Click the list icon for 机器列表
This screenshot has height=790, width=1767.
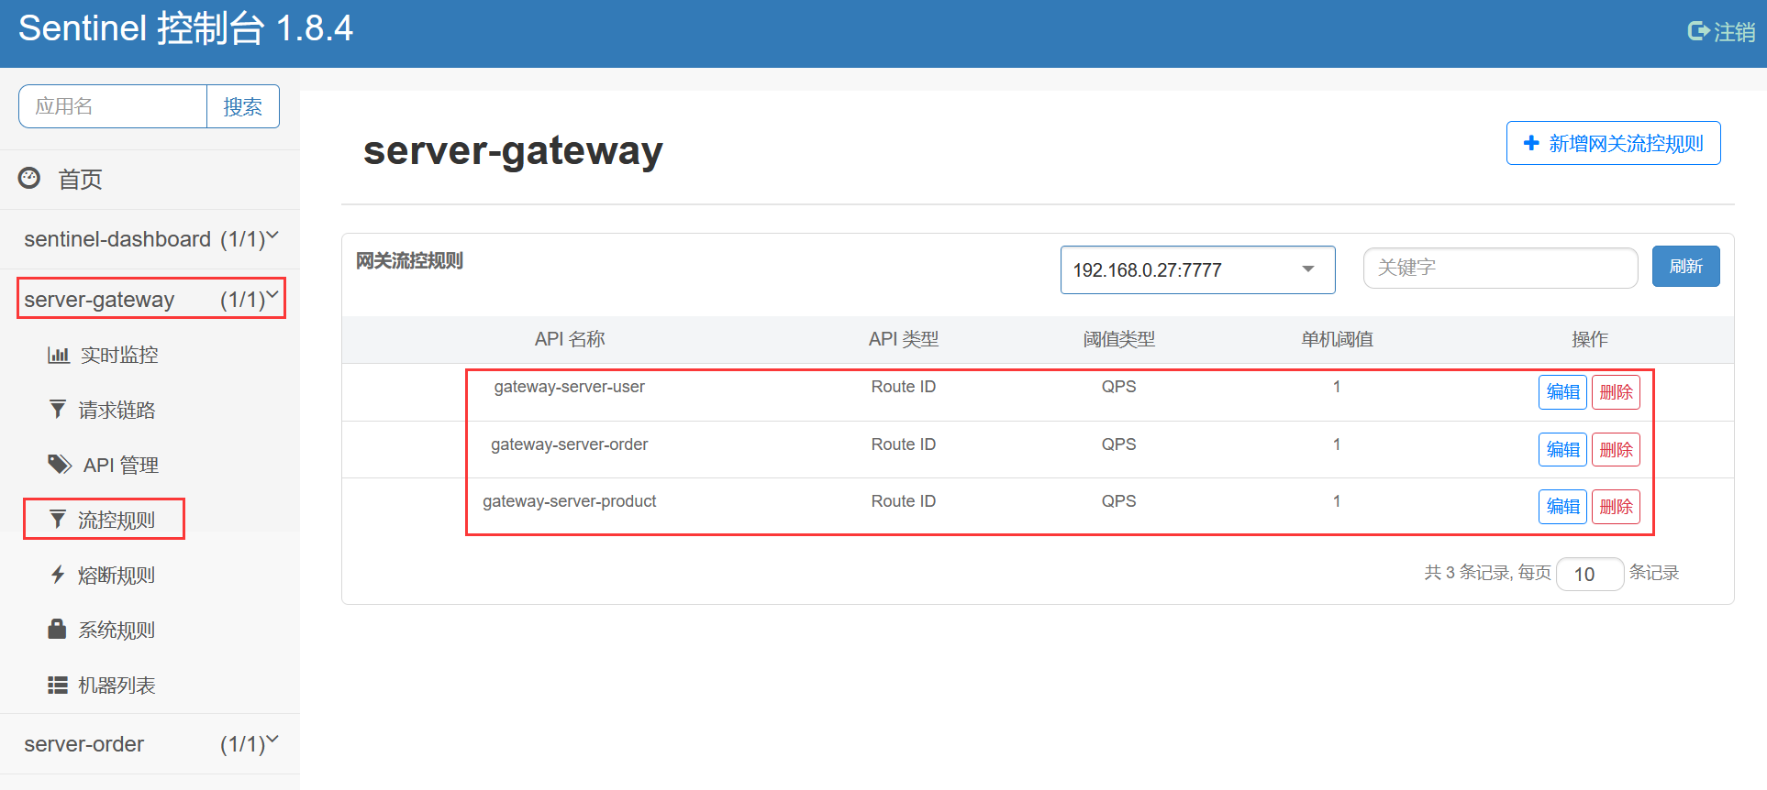[x=58, y=685]
